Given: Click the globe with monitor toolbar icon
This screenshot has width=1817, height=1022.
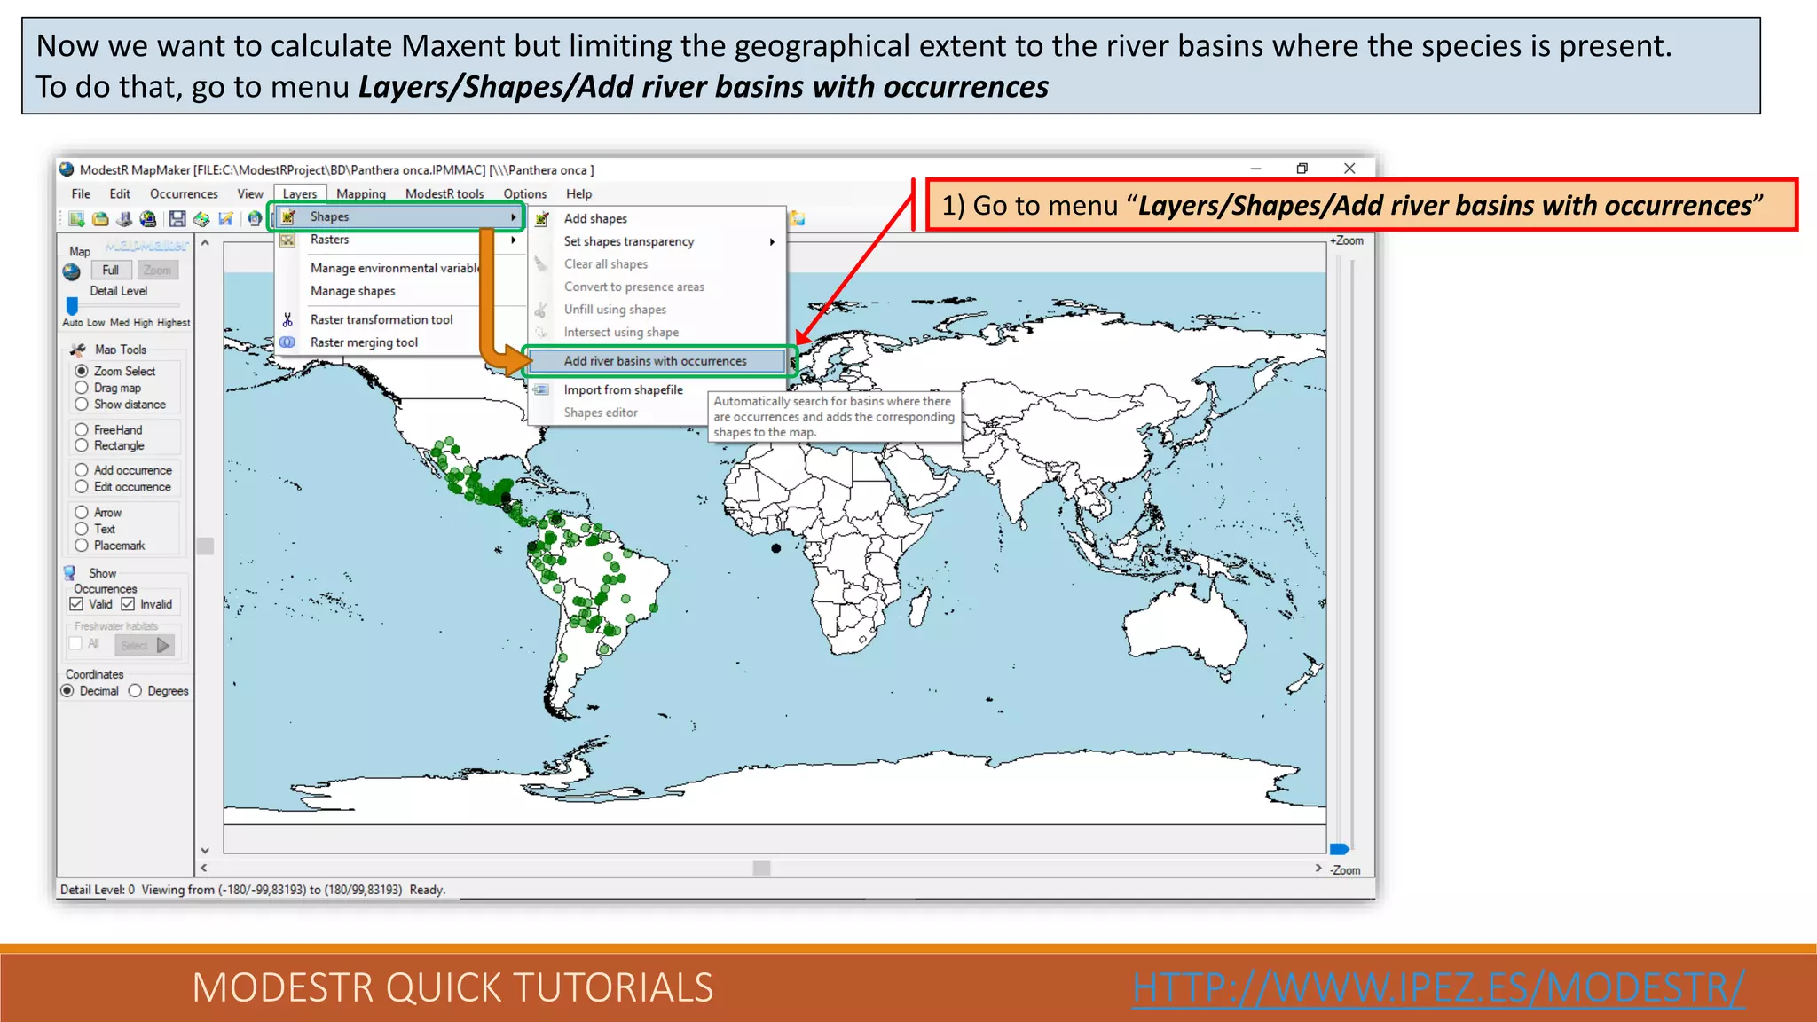Looking at the screenshot, I should [x=148, y=218].
